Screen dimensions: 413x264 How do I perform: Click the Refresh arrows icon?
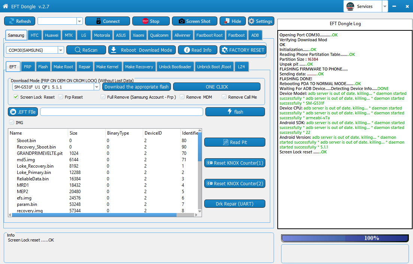[x=12, y=21]
